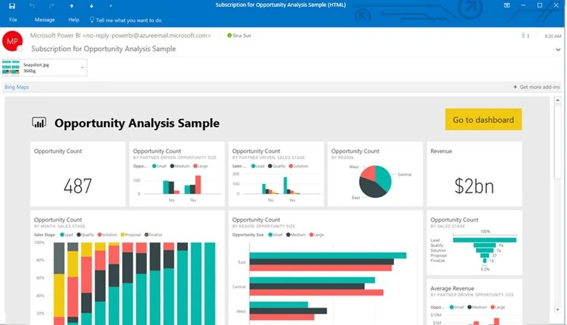
Task: Click the Central label in By Region bar chart
Action: pyautogui.click(x=239, y=287)
